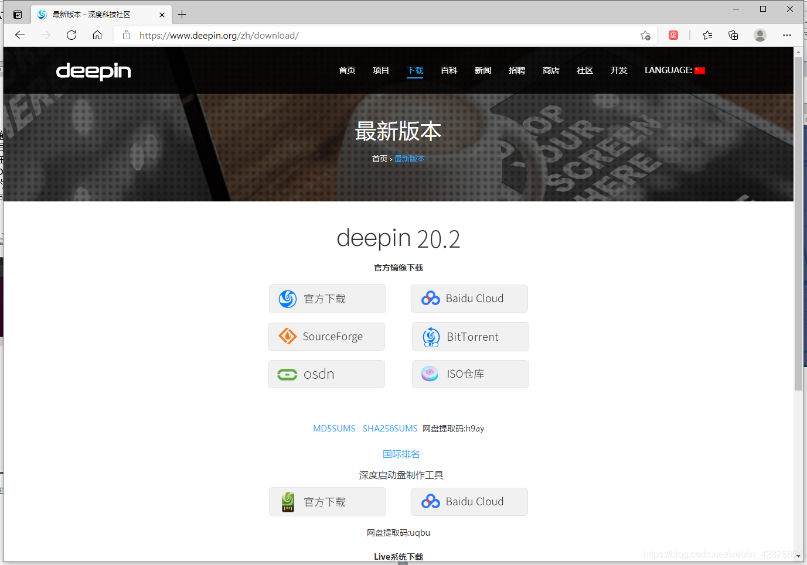Viewport: 807px width, 565px height.
Task: Open the 项目 nav menu item
Action: pos(381,70)
